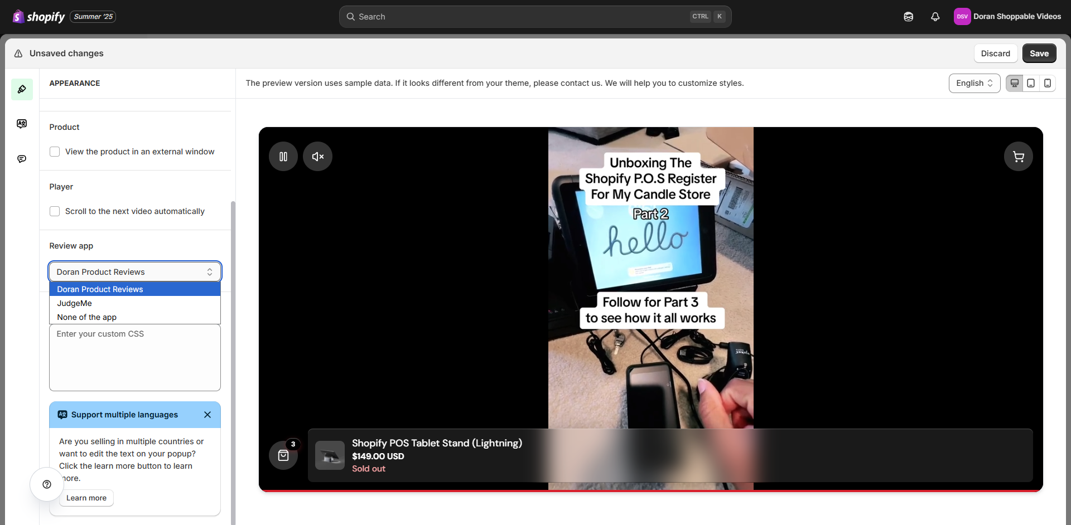The height and width of the screenshot is (525, 1071).
Task: Click the translation icon in the languages banner
Action: [x=62, y=415]
